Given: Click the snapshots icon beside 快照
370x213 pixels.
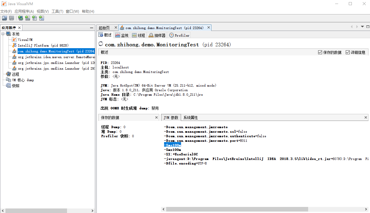Looking at the screenshot, I should point(8,86).
